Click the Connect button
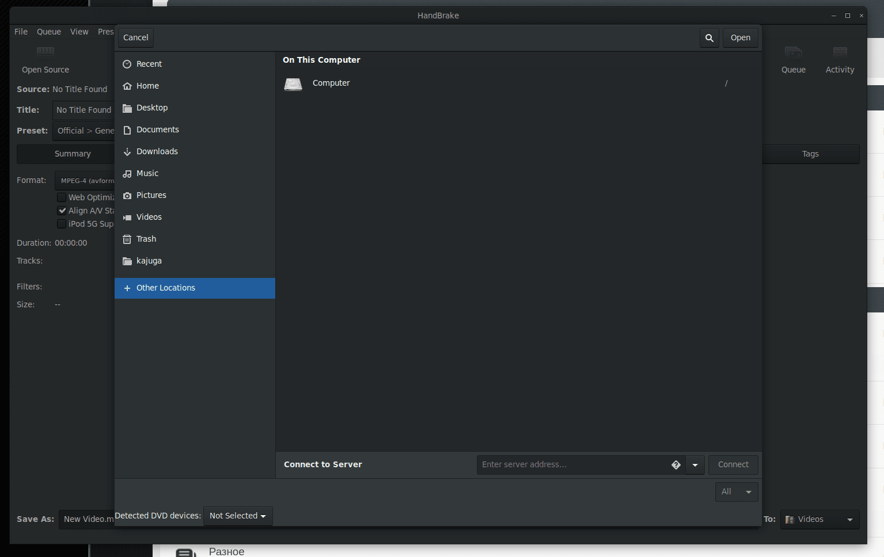 pyautogui.click(x=733, y=465)
